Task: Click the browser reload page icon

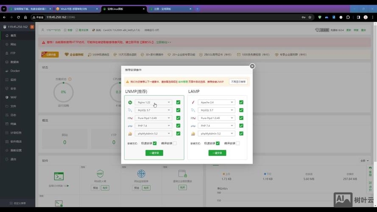Action: point(18,17)
